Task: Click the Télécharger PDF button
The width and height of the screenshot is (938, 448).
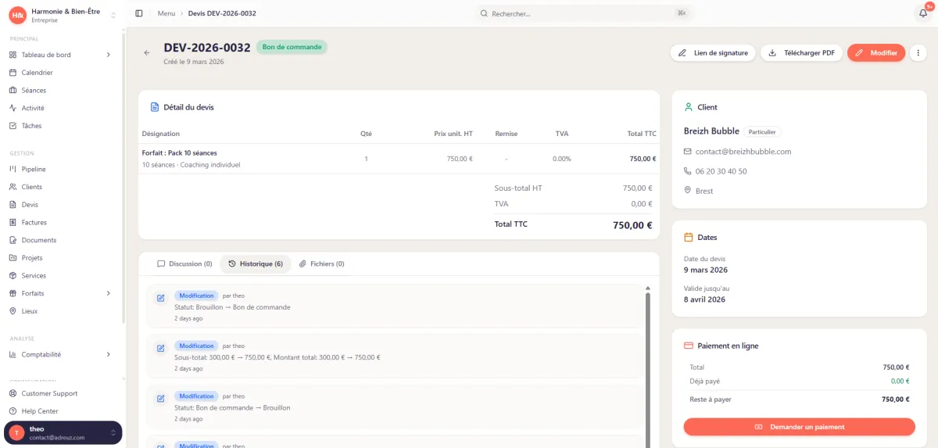Action: pos(801,53)
